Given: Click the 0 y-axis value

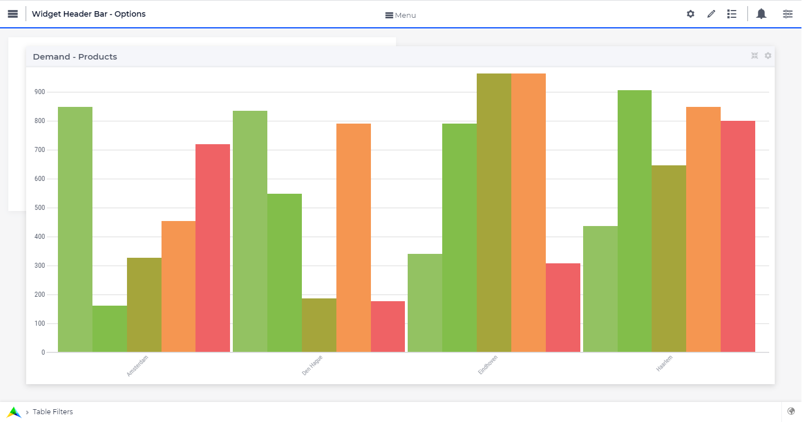Looking at the screenshot, I should click(43, 352).
